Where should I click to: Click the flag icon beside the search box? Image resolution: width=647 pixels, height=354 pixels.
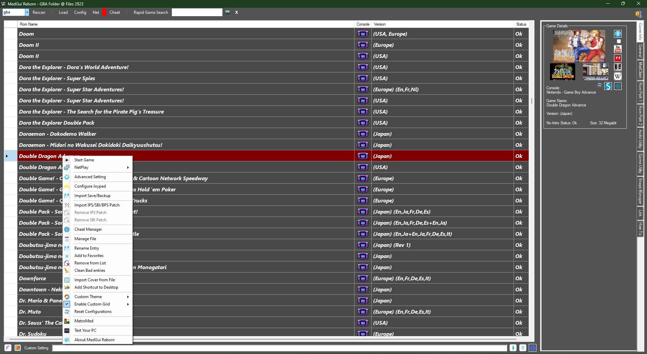[x=228, y=12]
